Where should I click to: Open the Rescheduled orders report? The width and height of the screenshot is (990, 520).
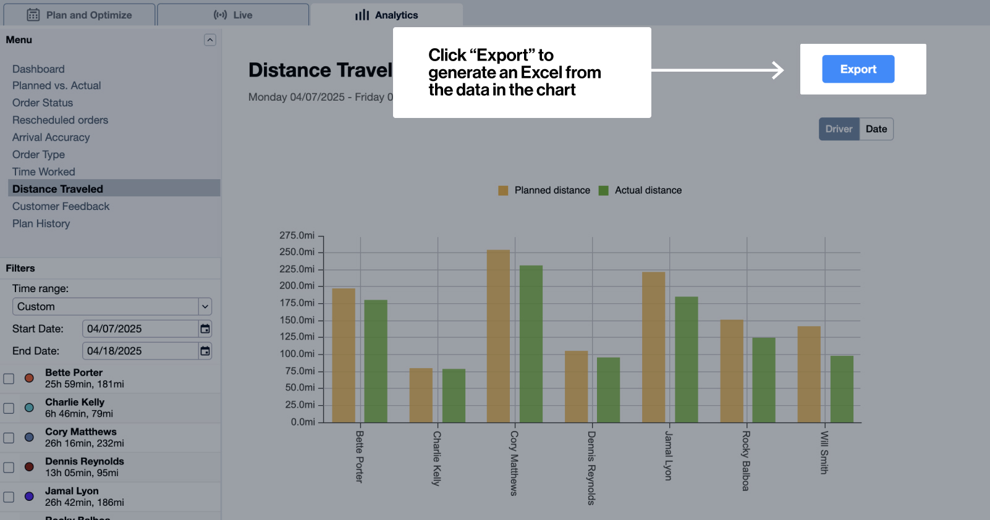pos(60,120)
